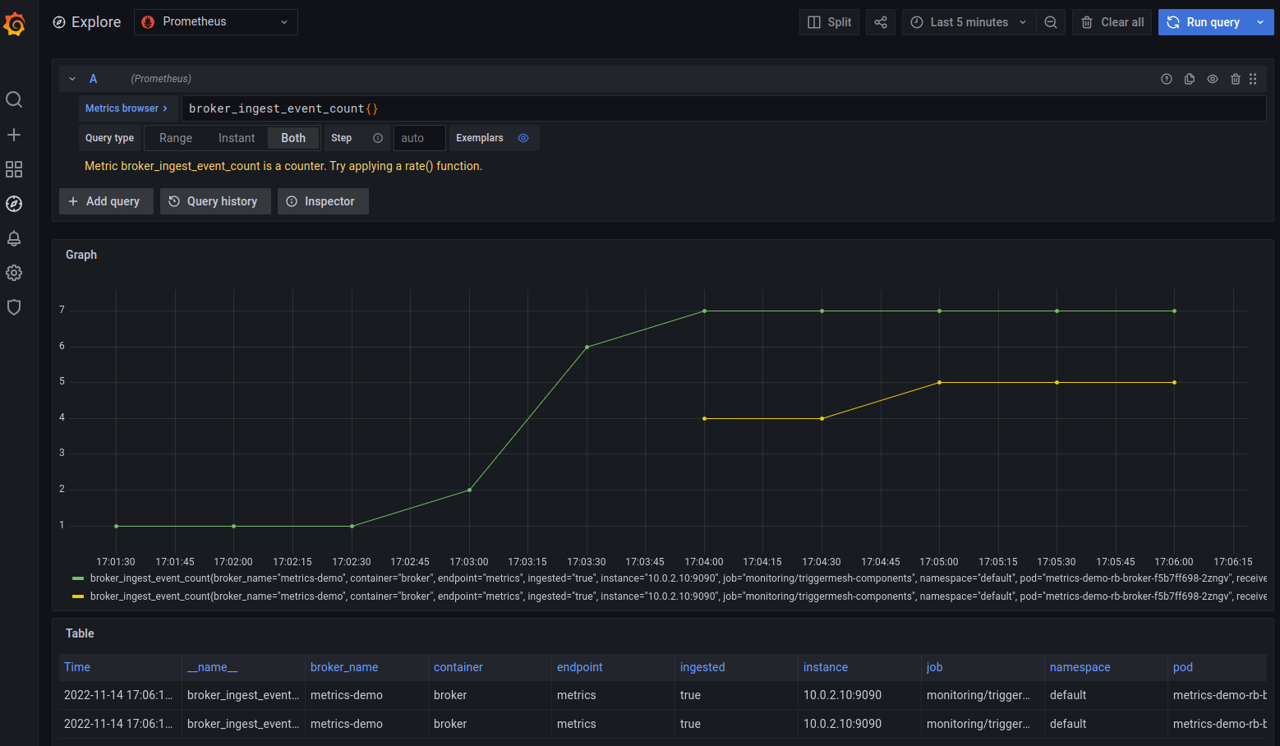1280x746 pixels.
Task: Show query help icon for query A
Action: (x=1167, y=79)
